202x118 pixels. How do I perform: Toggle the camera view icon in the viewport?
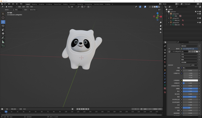(x=161, y=29)
